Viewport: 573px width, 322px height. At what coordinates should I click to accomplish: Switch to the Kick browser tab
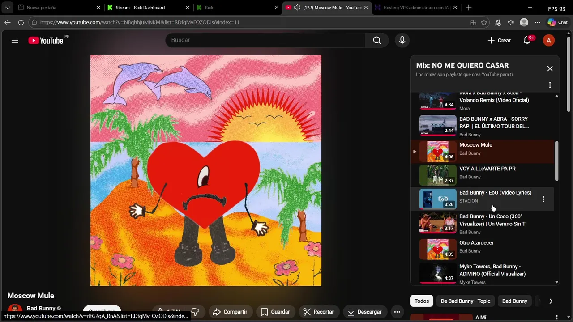click(237, 8)
